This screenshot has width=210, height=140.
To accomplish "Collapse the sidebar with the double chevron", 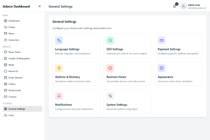I will pyautogui.click(x=40, y=6).
